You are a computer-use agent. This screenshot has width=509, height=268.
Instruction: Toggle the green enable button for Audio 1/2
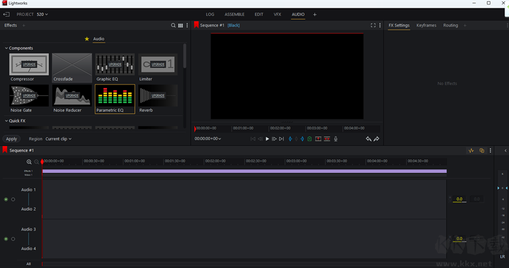point(6,199)
